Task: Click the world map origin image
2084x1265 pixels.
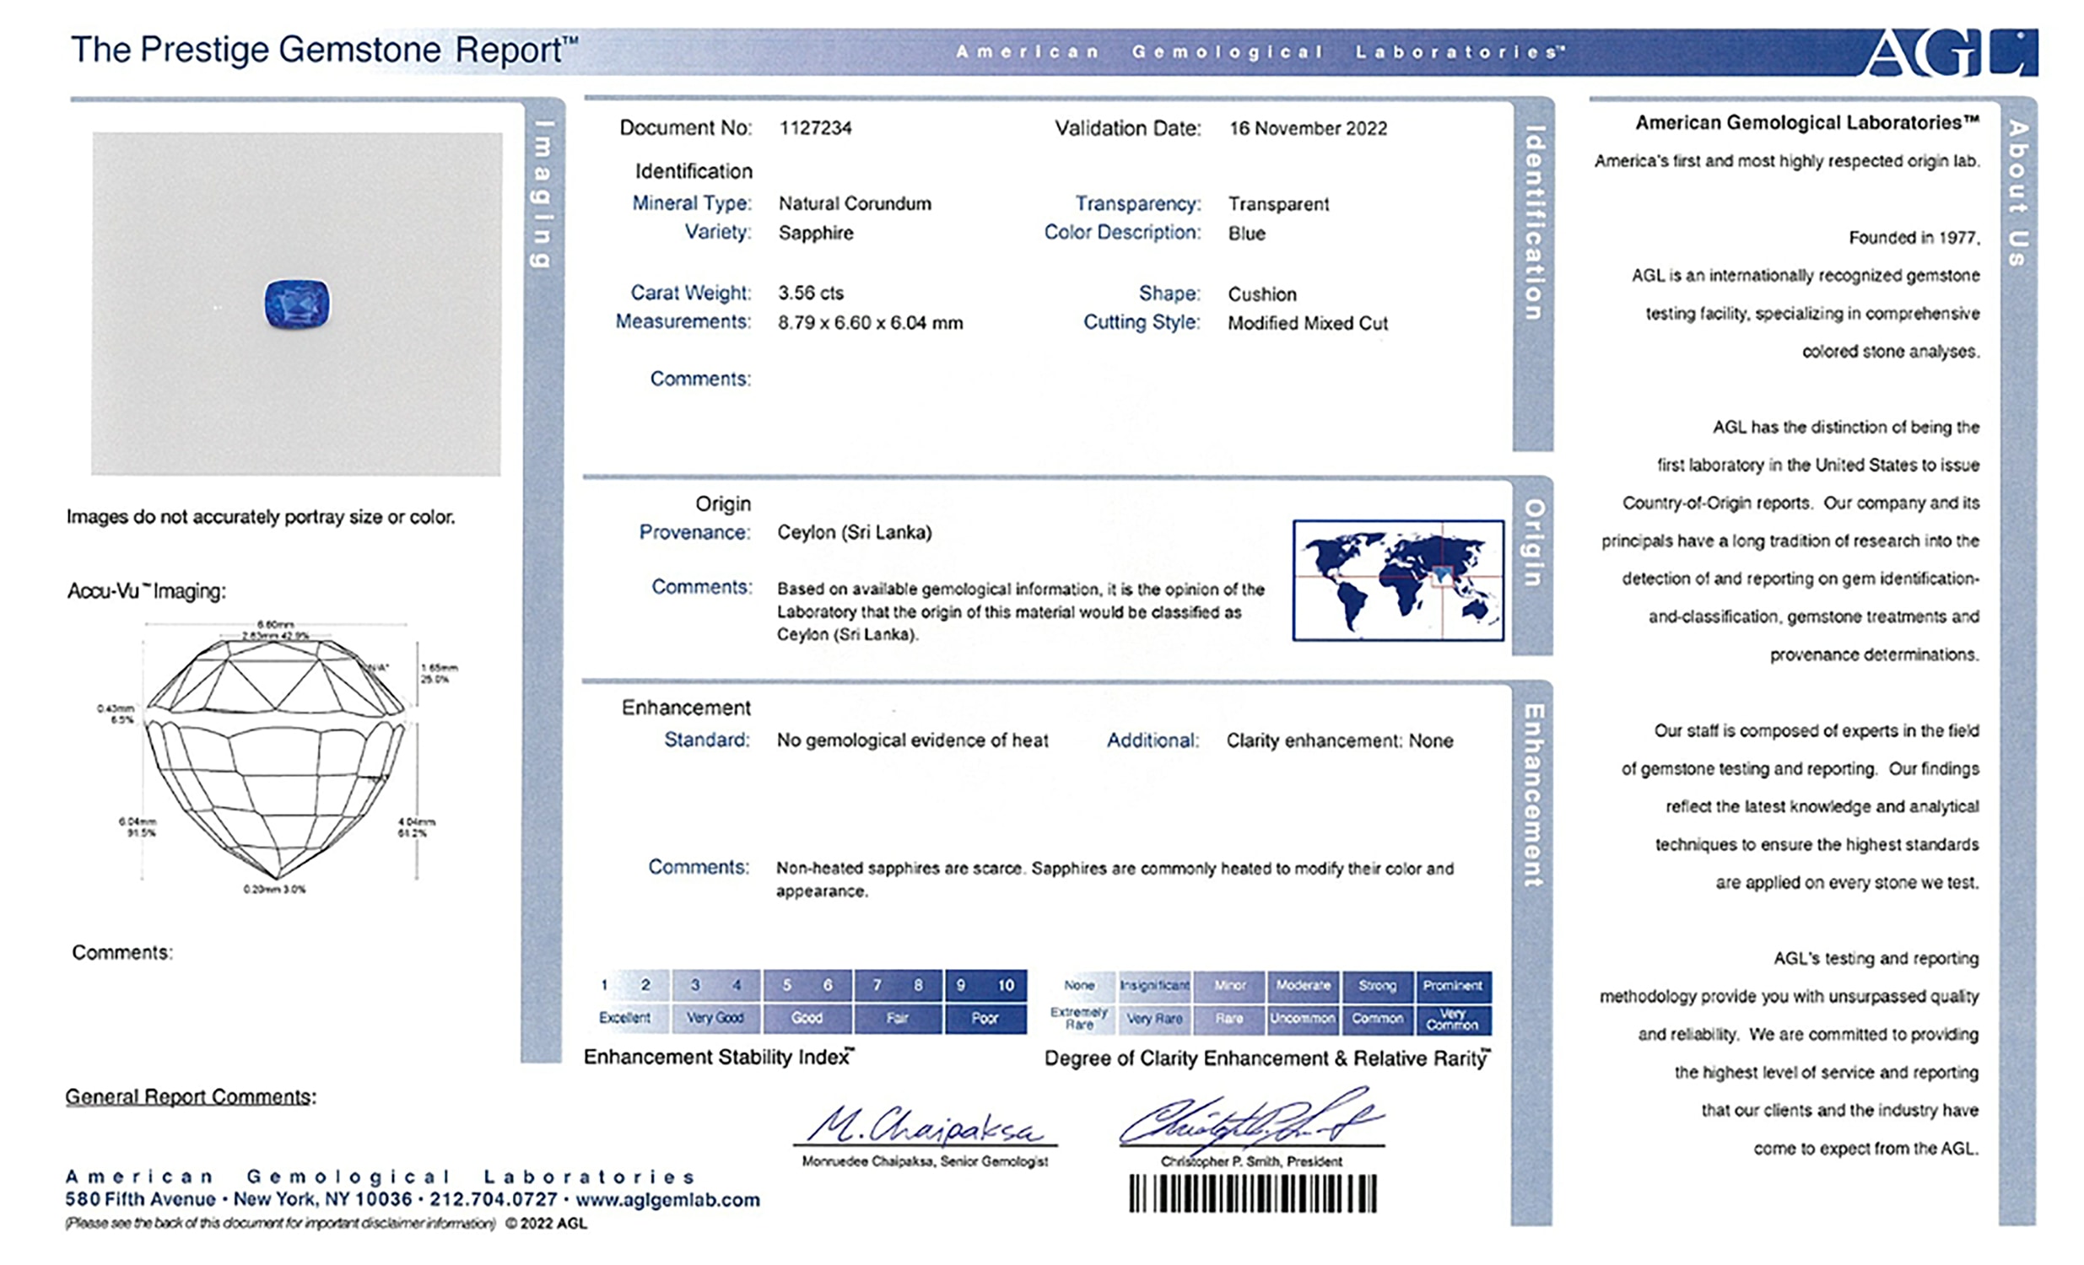Action: (1397, 580)
